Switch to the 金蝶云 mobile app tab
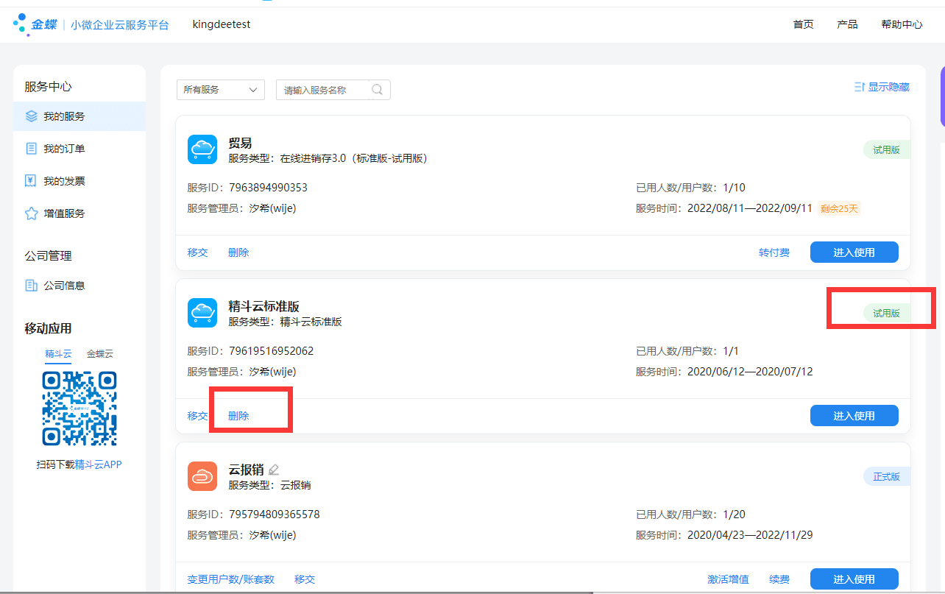 click(x=100, y=354)
